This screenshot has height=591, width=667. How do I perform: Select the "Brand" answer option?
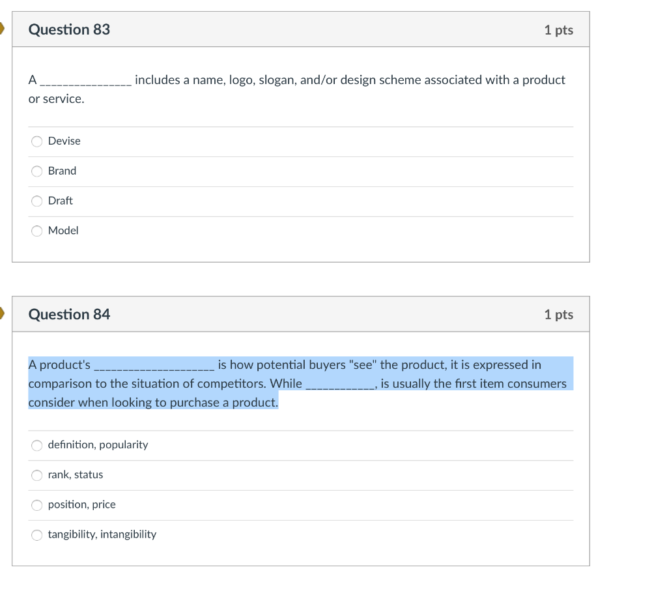click(x=37, y=171)
